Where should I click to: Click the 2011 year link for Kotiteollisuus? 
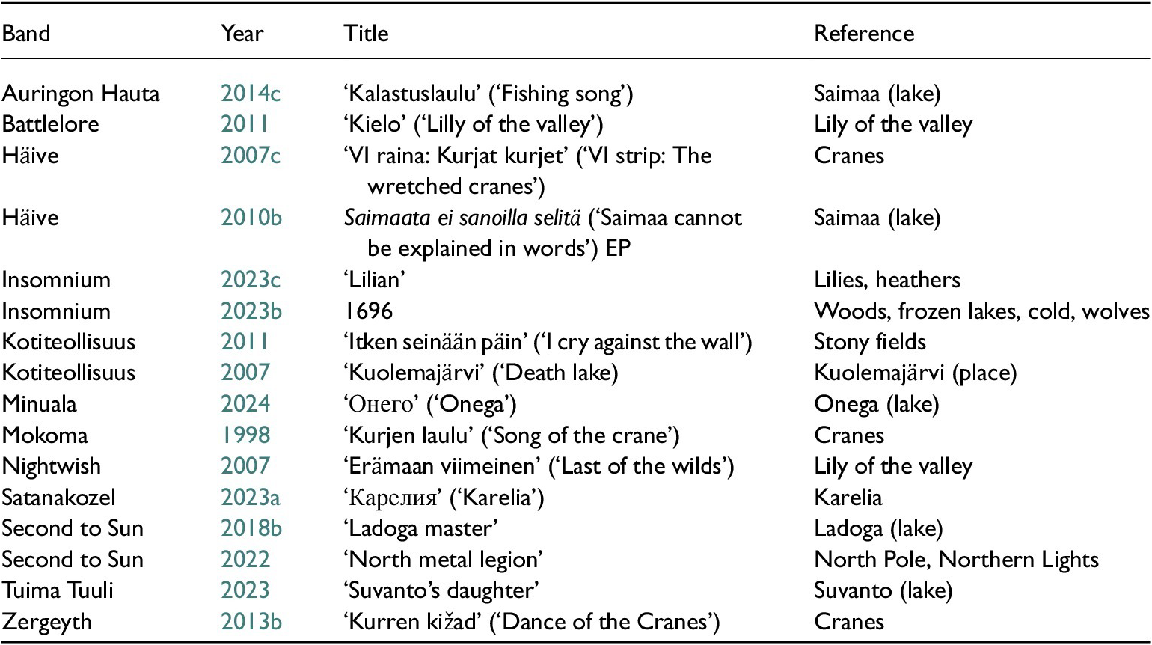[x=245, y=342]
